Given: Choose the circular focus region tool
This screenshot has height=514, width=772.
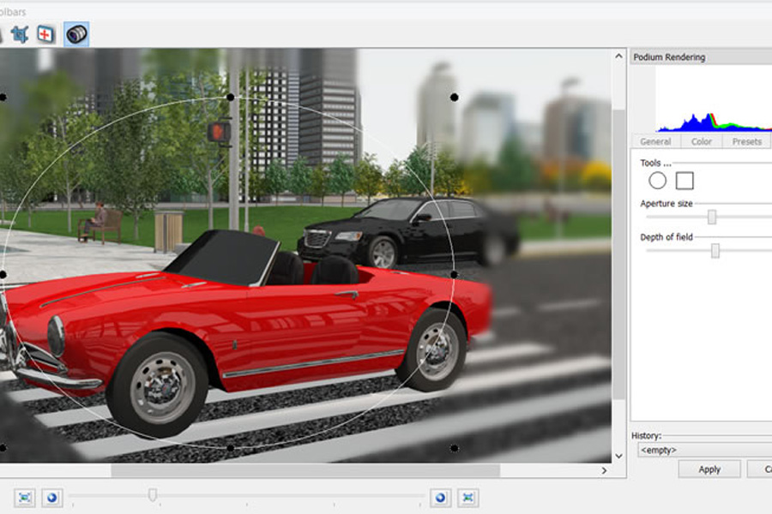Looking at the screenshot, I should (x=657, y=181).
